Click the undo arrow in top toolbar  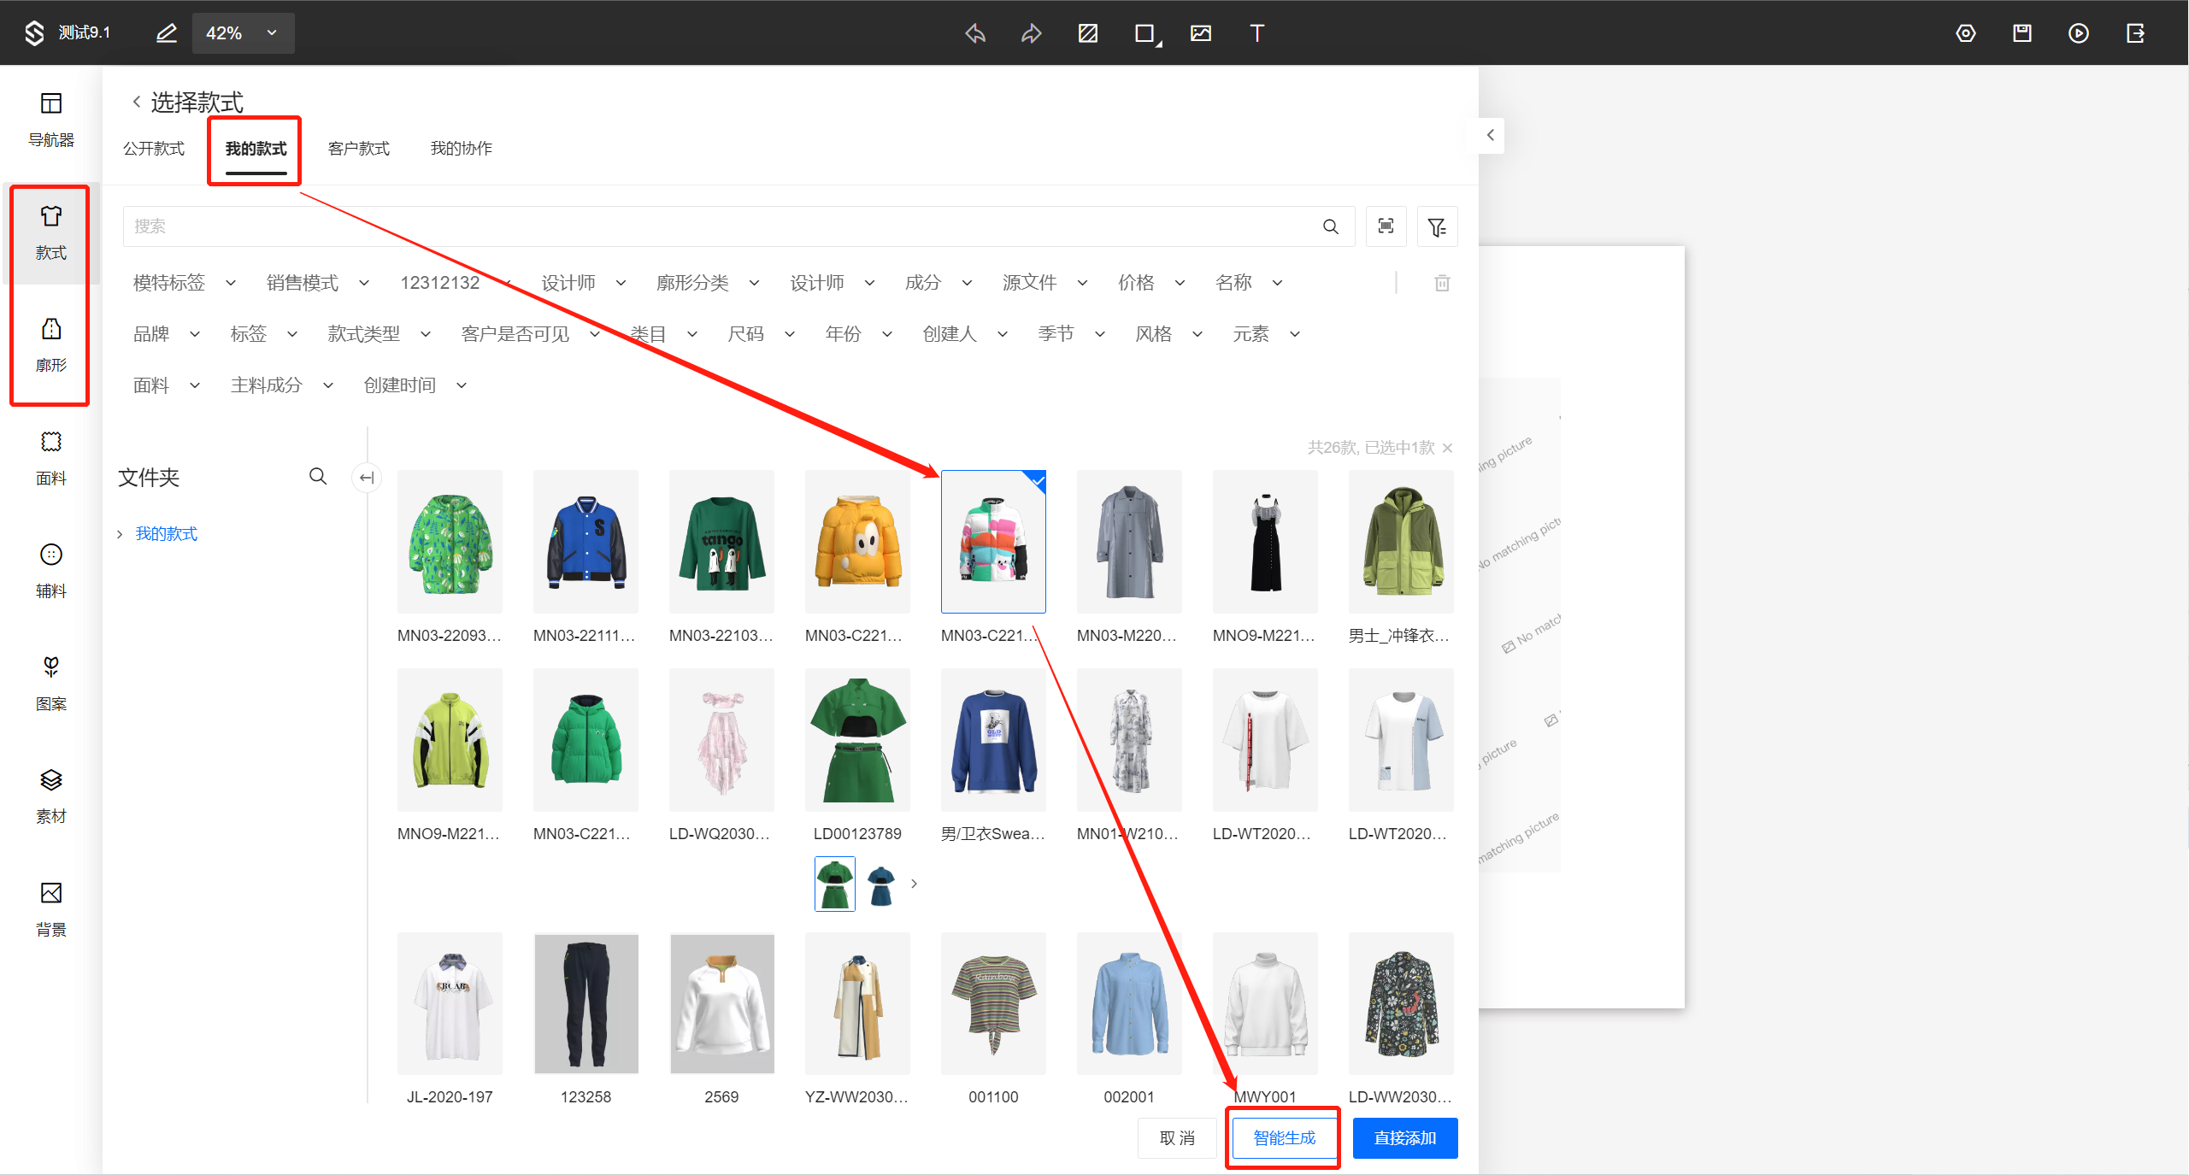pos(975,33)
